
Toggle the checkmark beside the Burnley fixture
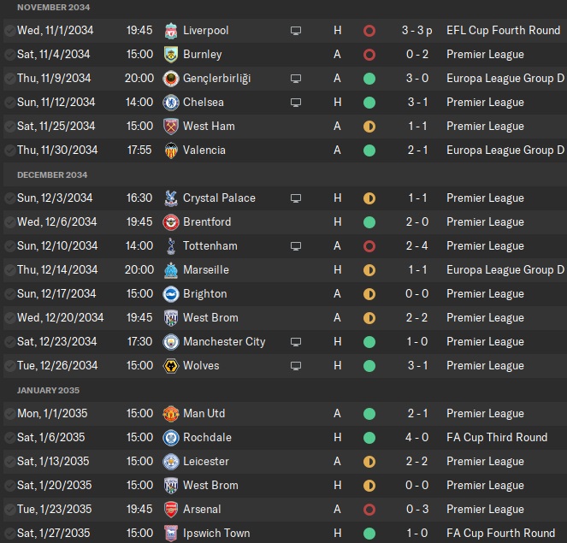click(x=9, y=55)
